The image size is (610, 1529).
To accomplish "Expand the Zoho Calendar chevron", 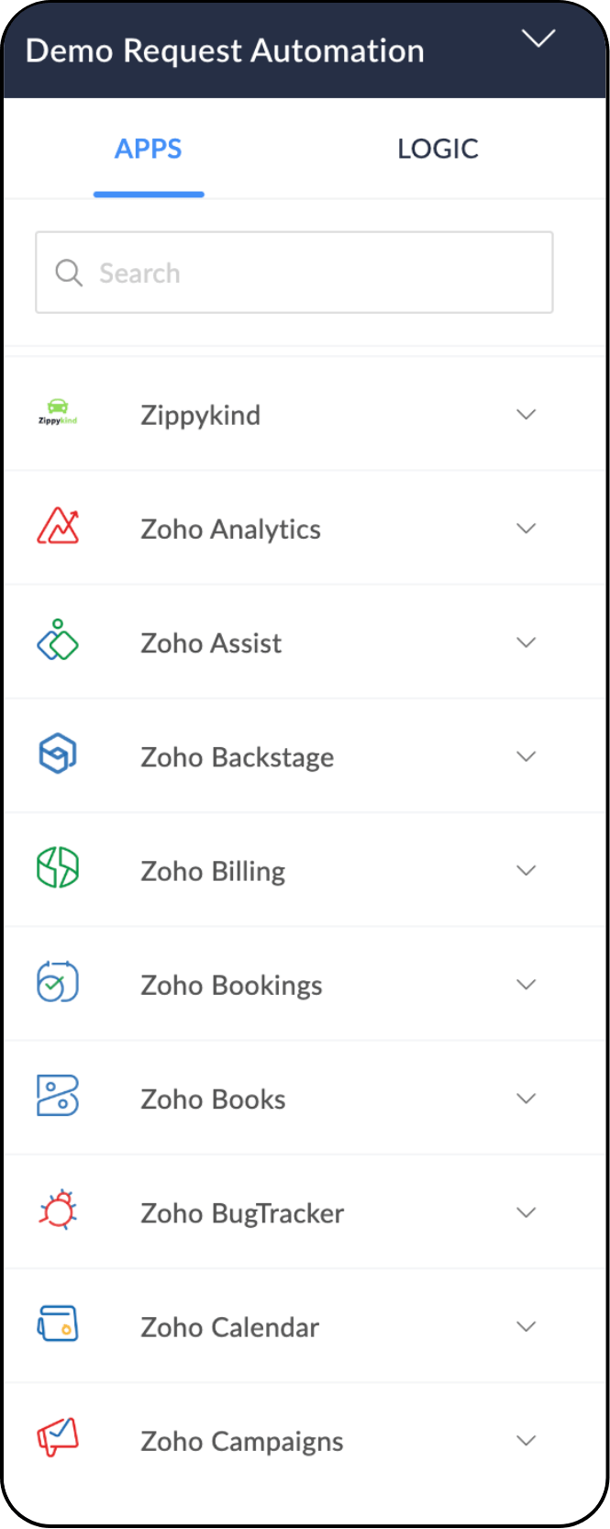I will click(526, 1326).
